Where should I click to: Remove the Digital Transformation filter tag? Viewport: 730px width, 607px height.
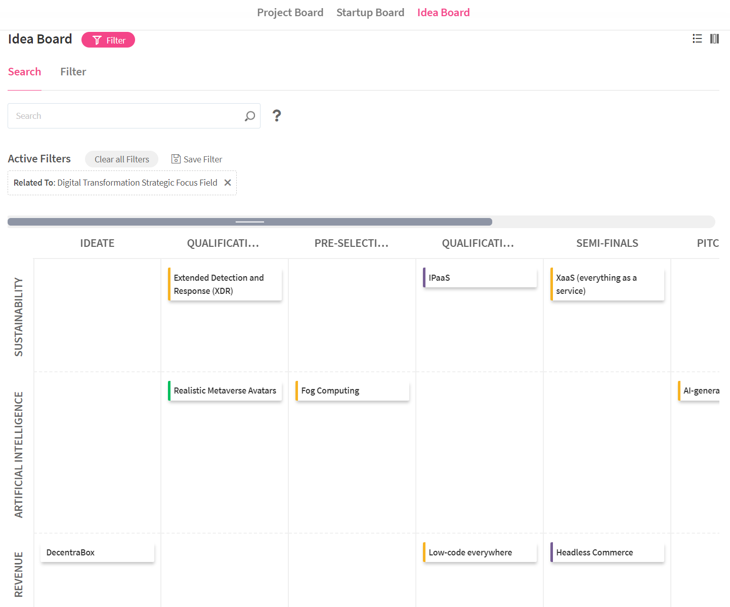coord(228,183)
